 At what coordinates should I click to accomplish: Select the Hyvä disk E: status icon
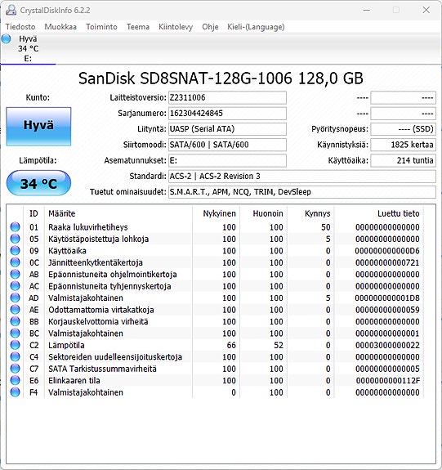(6, 38)
